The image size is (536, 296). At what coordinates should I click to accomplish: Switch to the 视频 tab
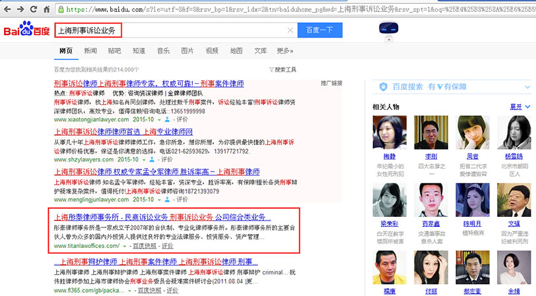coord(212,51)
